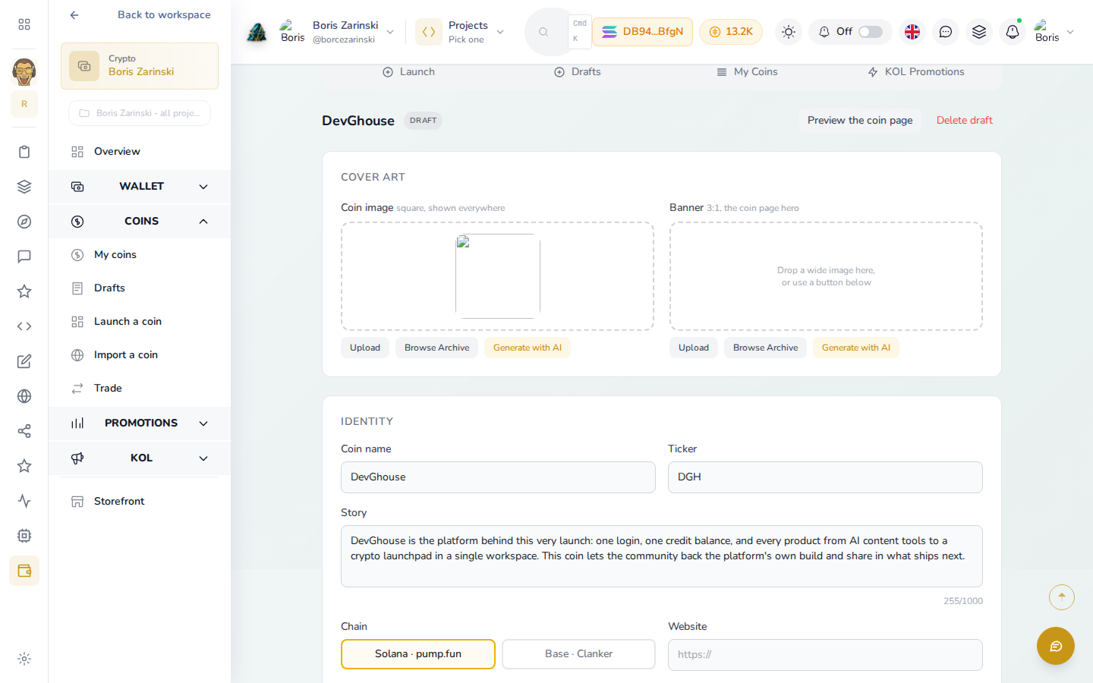The image size is (1093, 683).
Task: Click Browse Archive under Banner
Action: (765, 348)
